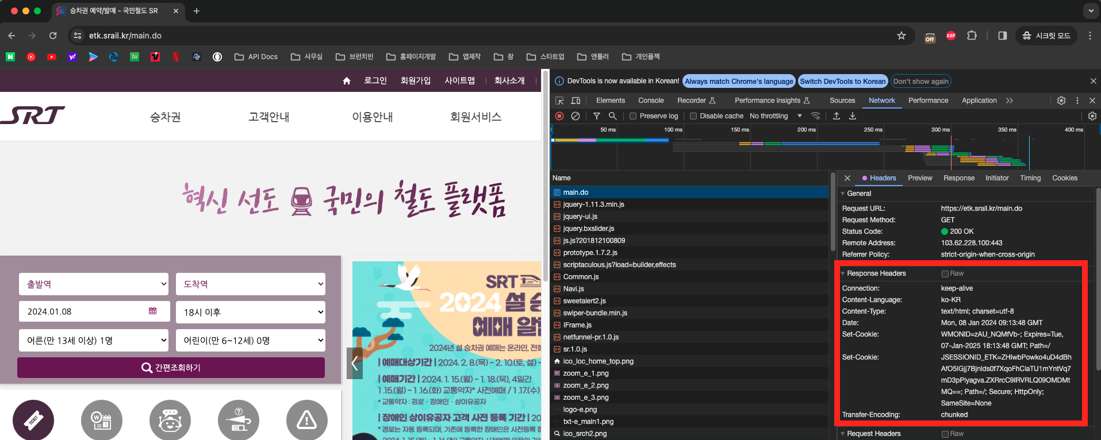
Task: Select the jquery-ui.js request row
Action: pos(689,217)
